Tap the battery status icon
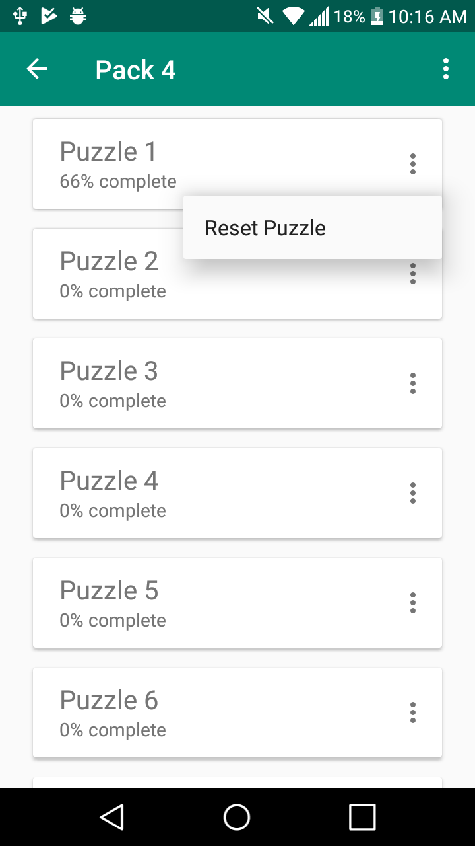 (377, 16)
